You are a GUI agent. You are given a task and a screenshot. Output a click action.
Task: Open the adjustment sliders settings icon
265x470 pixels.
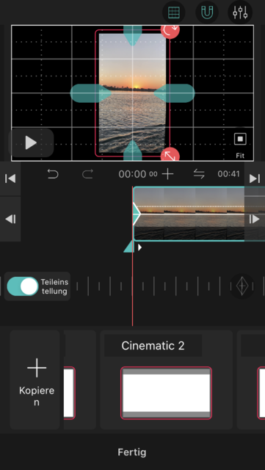pos(240,12)
